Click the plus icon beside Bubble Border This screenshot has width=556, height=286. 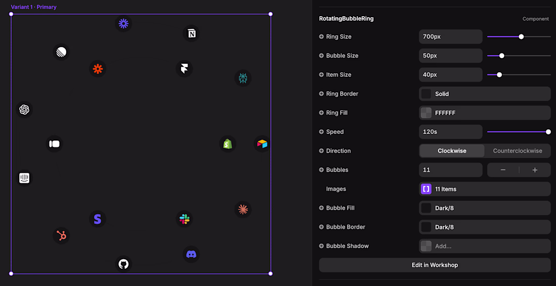(x=321, y=227)
